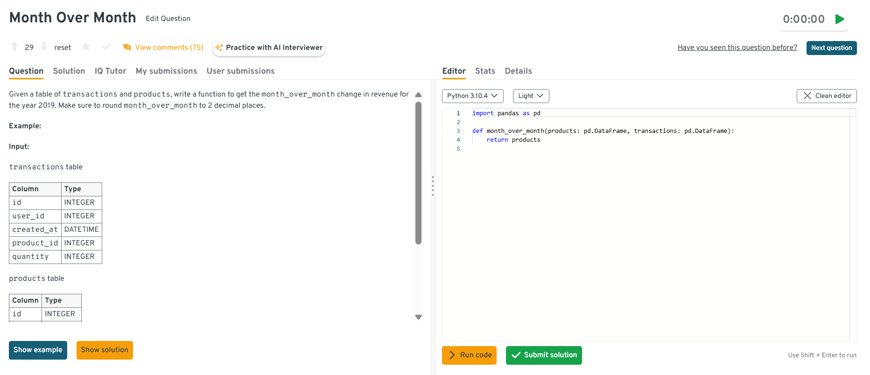Submit solution with the green button
This screenshot has height=375, width=870.
coord(544,355)
